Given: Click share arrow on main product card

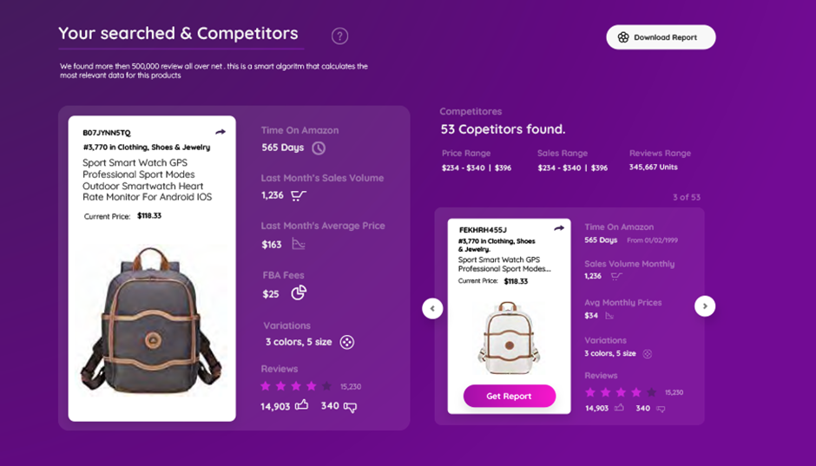Looking at the screenshot, I should click(220, 132).
